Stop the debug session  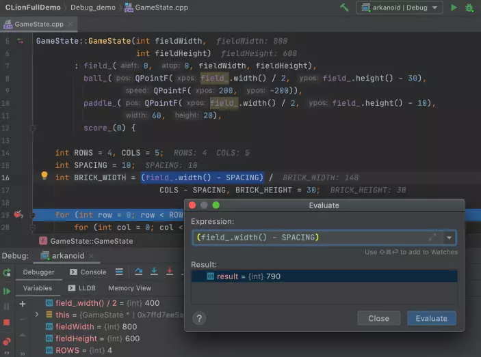[x=7, y=322]
